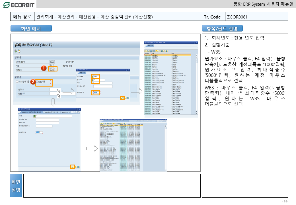Confirm the WBS search dialog with green check
The image size is (296, 205).
pos(72,167)
